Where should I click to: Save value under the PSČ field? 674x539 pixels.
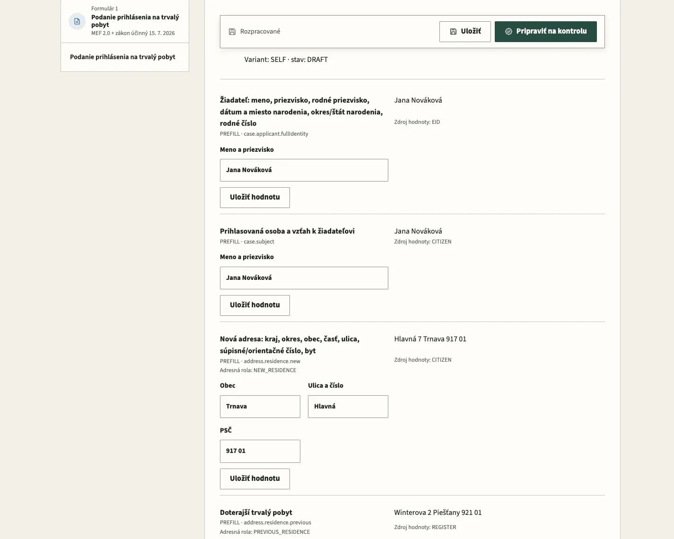tap(255, 479)
